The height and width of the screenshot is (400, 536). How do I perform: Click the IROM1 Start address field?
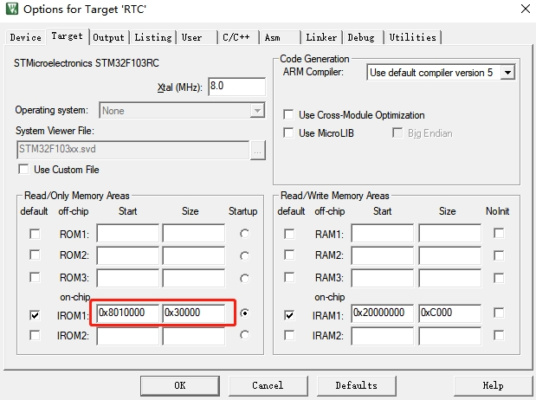(127, 313)
